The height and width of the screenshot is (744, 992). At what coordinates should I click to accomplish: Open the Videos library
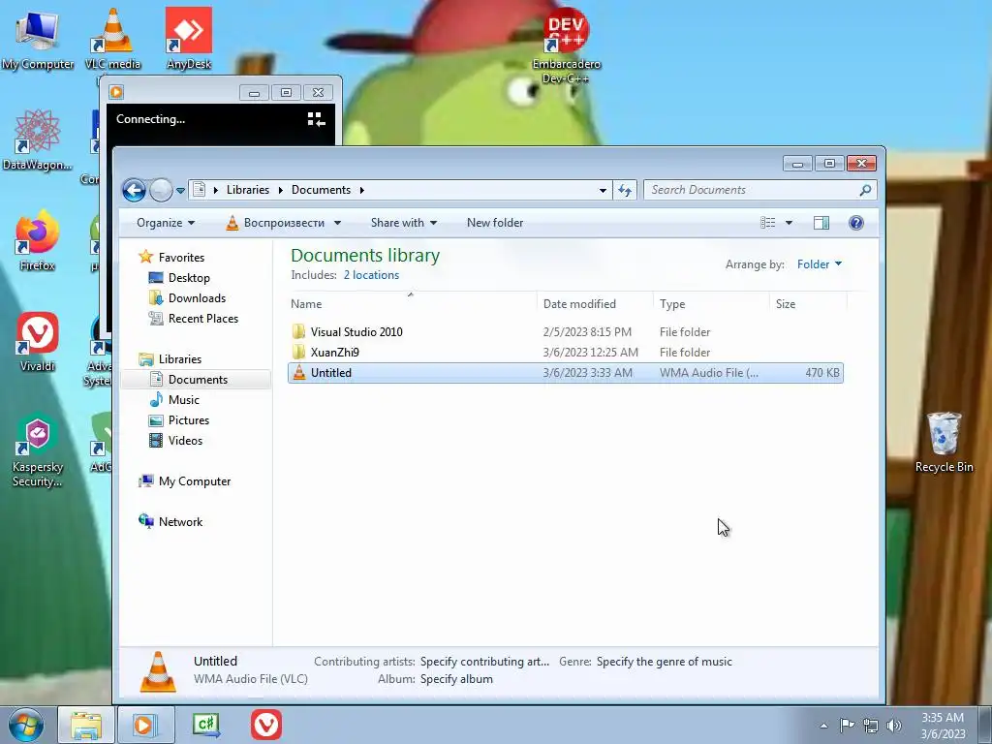185,441
